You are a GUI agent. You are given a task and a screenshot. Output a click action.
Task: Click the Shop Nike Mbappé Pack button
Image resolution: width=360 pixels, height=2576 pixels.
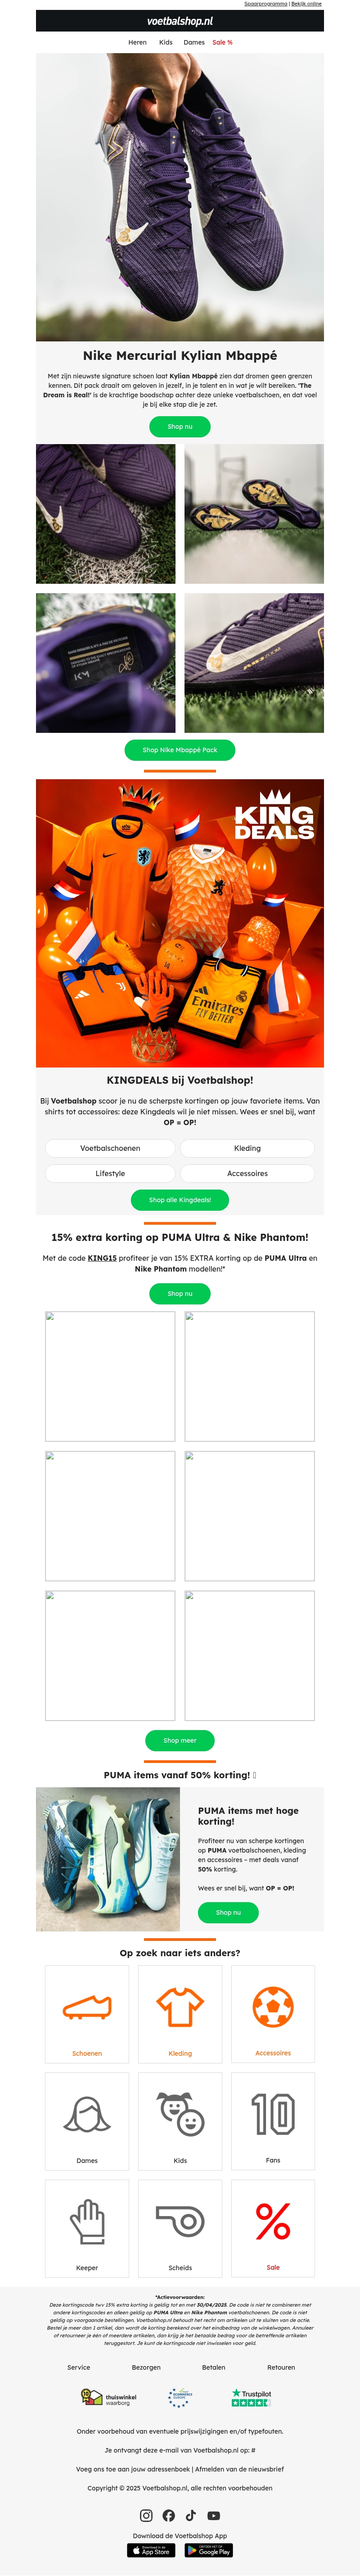pos(180,750)
